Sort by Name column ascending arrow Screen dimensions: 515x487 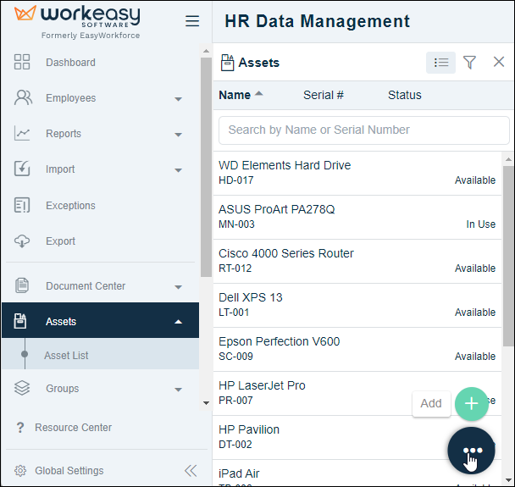[259, 93]
